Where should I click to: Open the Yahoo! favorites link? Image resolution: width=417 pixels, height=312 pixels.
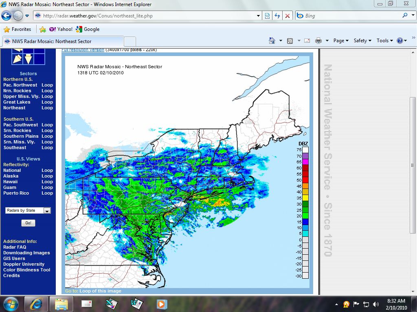click(x=61, y=29)
